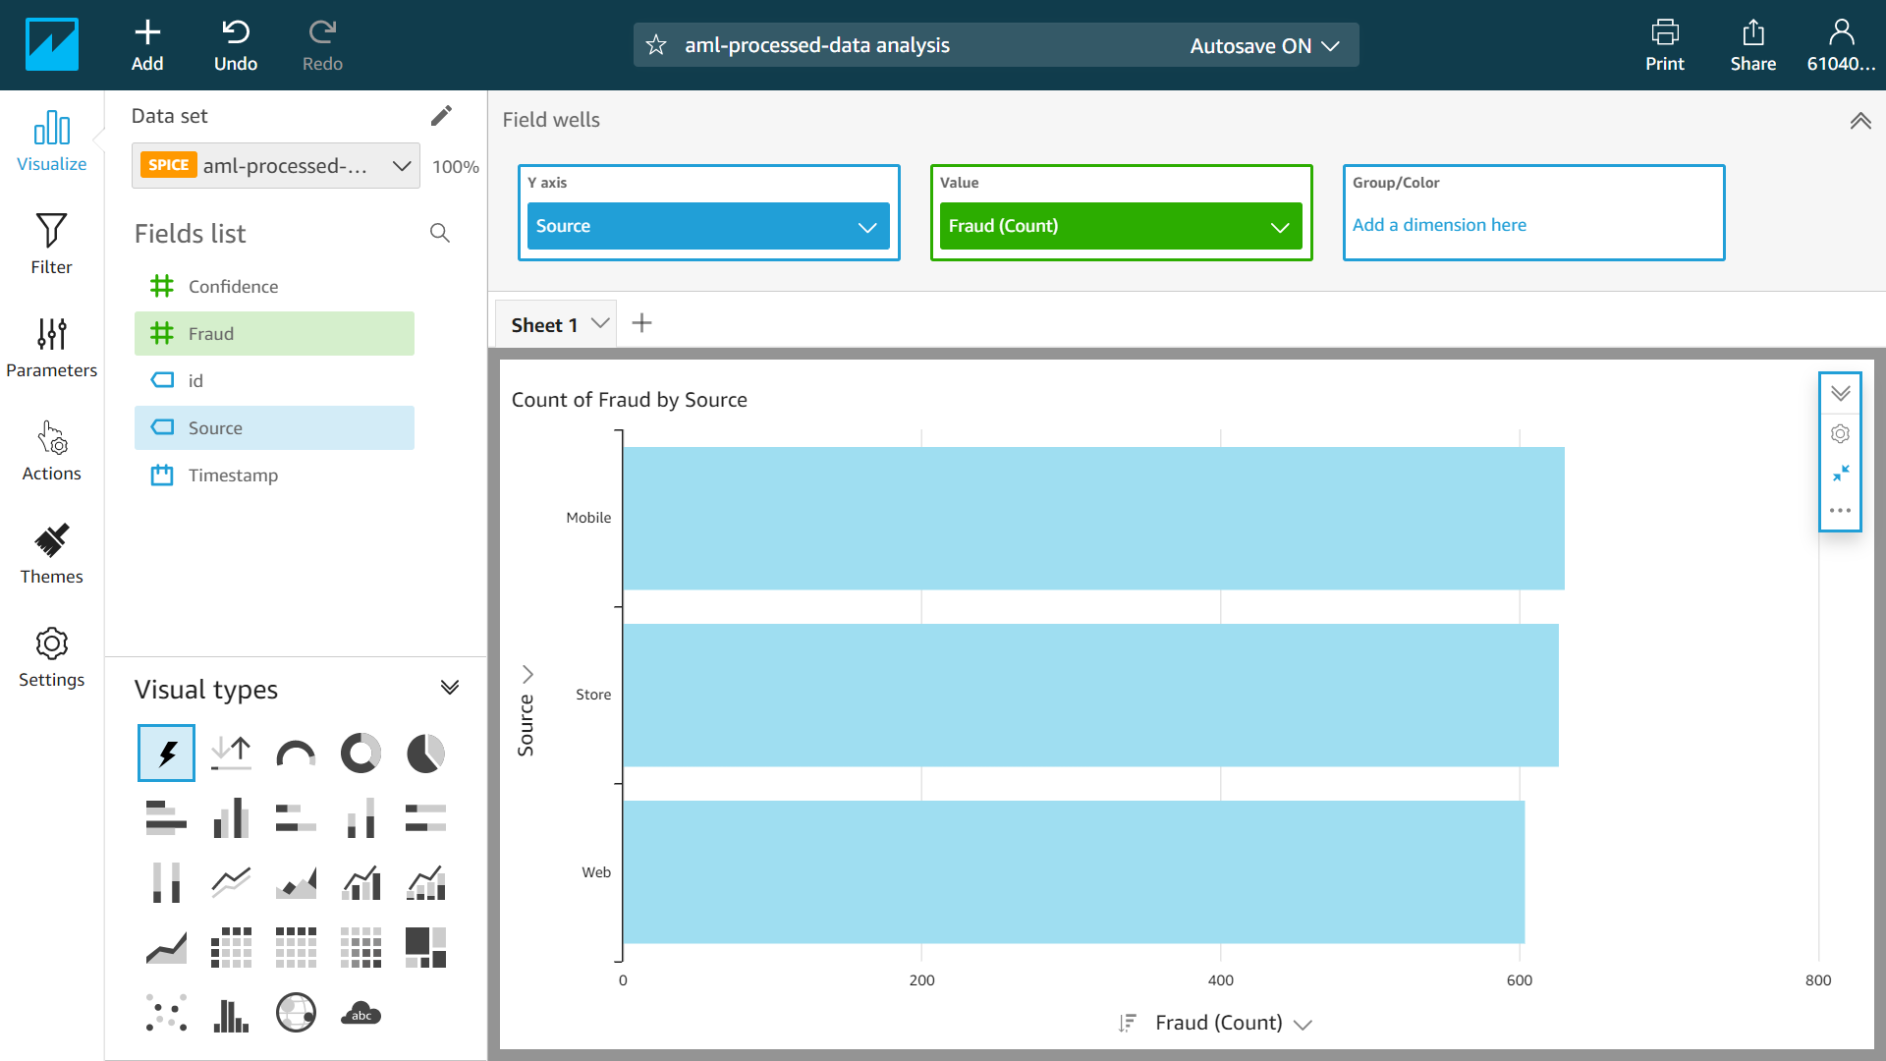Image resolution: width=1886 pixels, height=1061 pixels.
Task: Open the Fraud (Count) value dropdown
Action: pos(1279,227)
